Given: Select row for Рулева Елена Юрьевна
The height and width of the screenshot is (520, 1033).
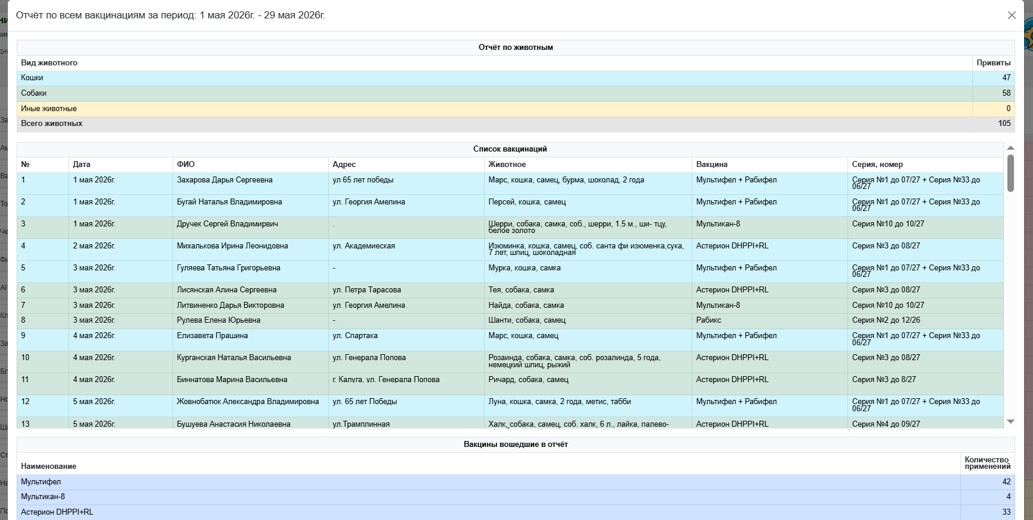Looking at the screenshot, I should [x=510, y=320].
